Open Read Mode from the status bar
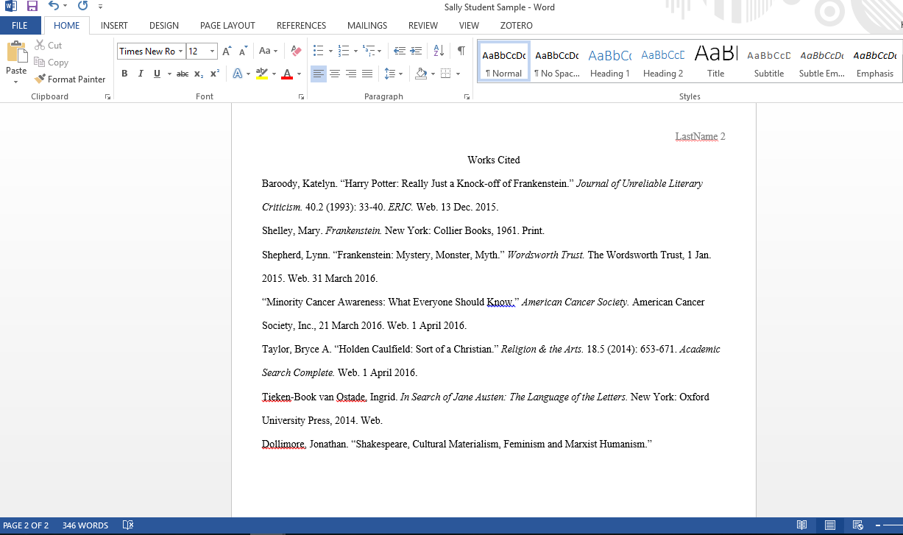This screenshot has width=903, height=535. [x=801, y=525]
